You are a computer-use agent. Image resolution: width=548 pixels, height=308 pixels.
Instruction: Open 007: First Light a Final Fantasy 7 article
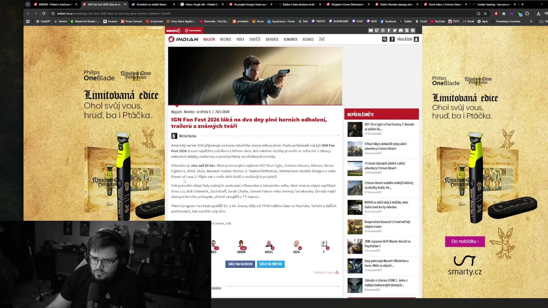pos(389,127)
